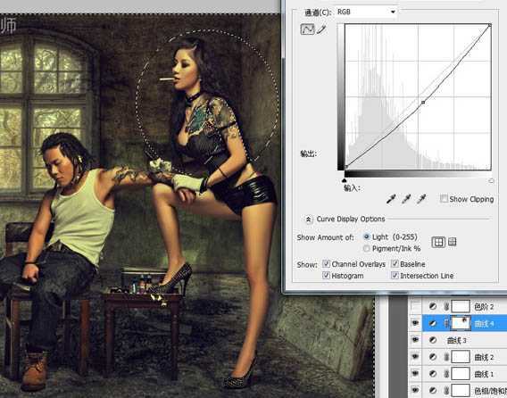Collapse the Curve Display Options section
Screen dimensions: 507x398
pos(308,220)
